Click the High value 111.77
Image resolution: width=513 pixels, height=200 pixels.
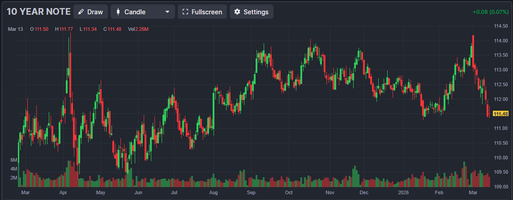click(66, 29)
